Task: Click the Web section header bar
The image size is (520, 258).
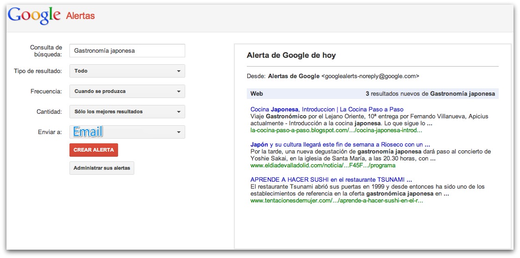Action: [372, 94]
